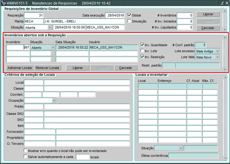Toggle the Inv. Restrição checkbox

tap(142, 57)
